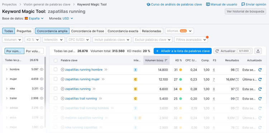This screenshot has height=133, width=269.
Task: Sort groups with Por número toggle
Action: pyautogui.click(x=14, y=51)
